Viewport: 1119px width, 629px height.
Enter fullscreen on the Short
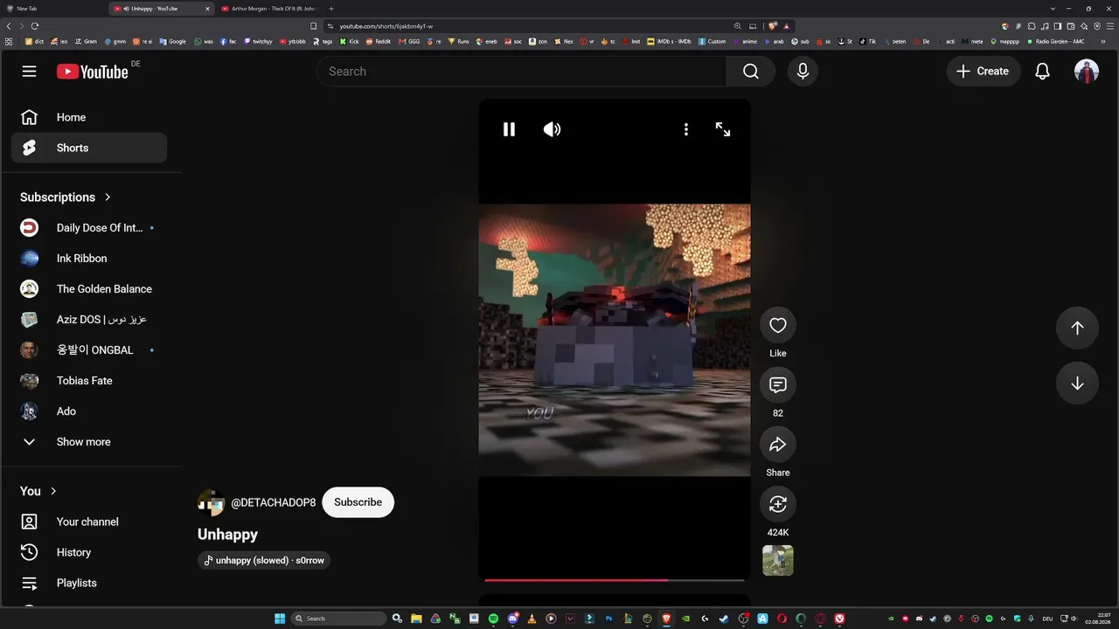tap(723, 129)
